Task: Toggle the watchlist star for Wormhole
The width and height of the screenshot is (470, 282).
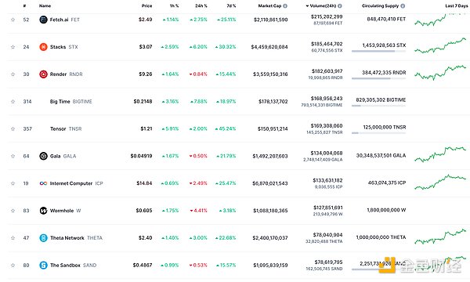Action: click(x=13, y=211)
